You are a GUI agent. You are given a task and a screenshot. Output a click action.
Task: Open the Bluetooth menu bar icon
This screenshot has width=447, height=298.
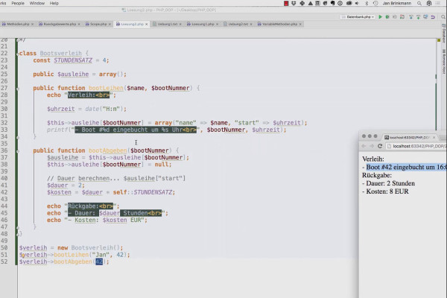[367, 3]
